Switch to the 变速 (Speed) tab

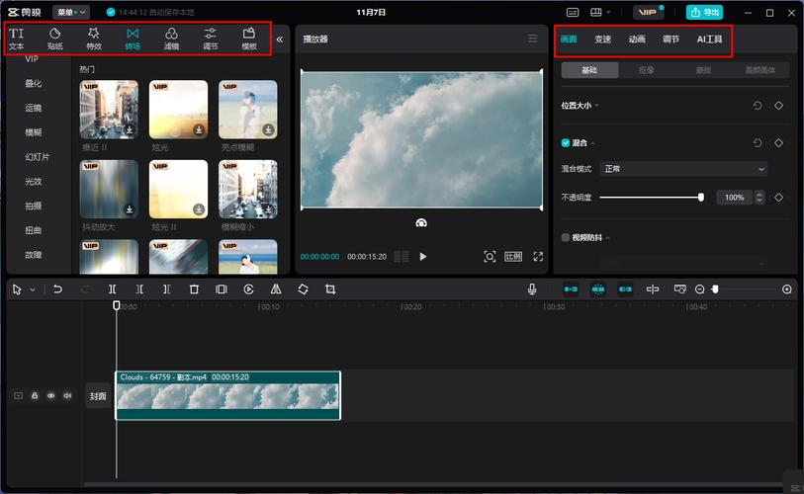603,40
